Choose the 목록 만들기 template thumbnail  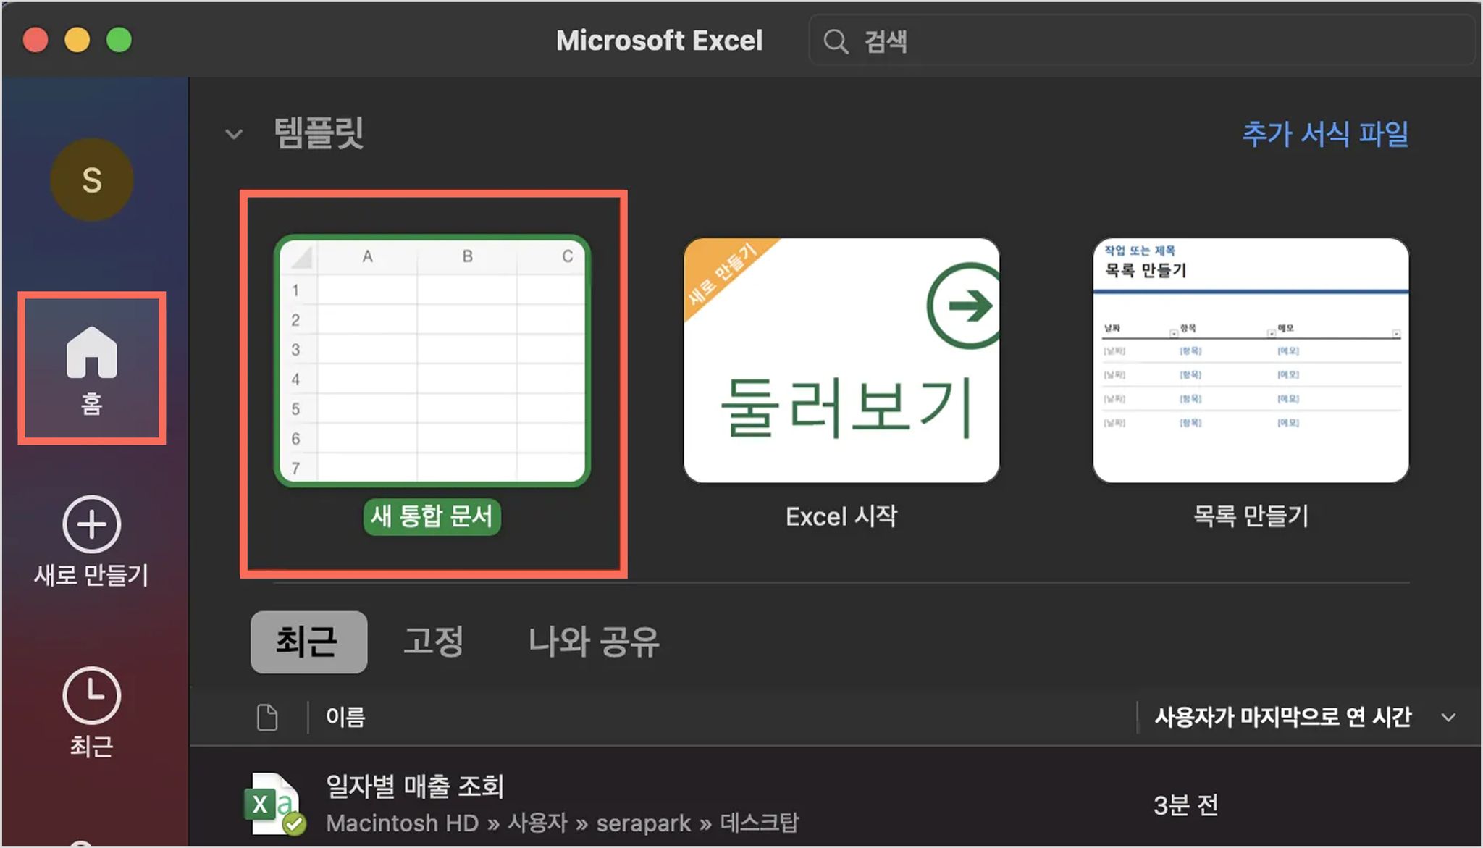1251,360
